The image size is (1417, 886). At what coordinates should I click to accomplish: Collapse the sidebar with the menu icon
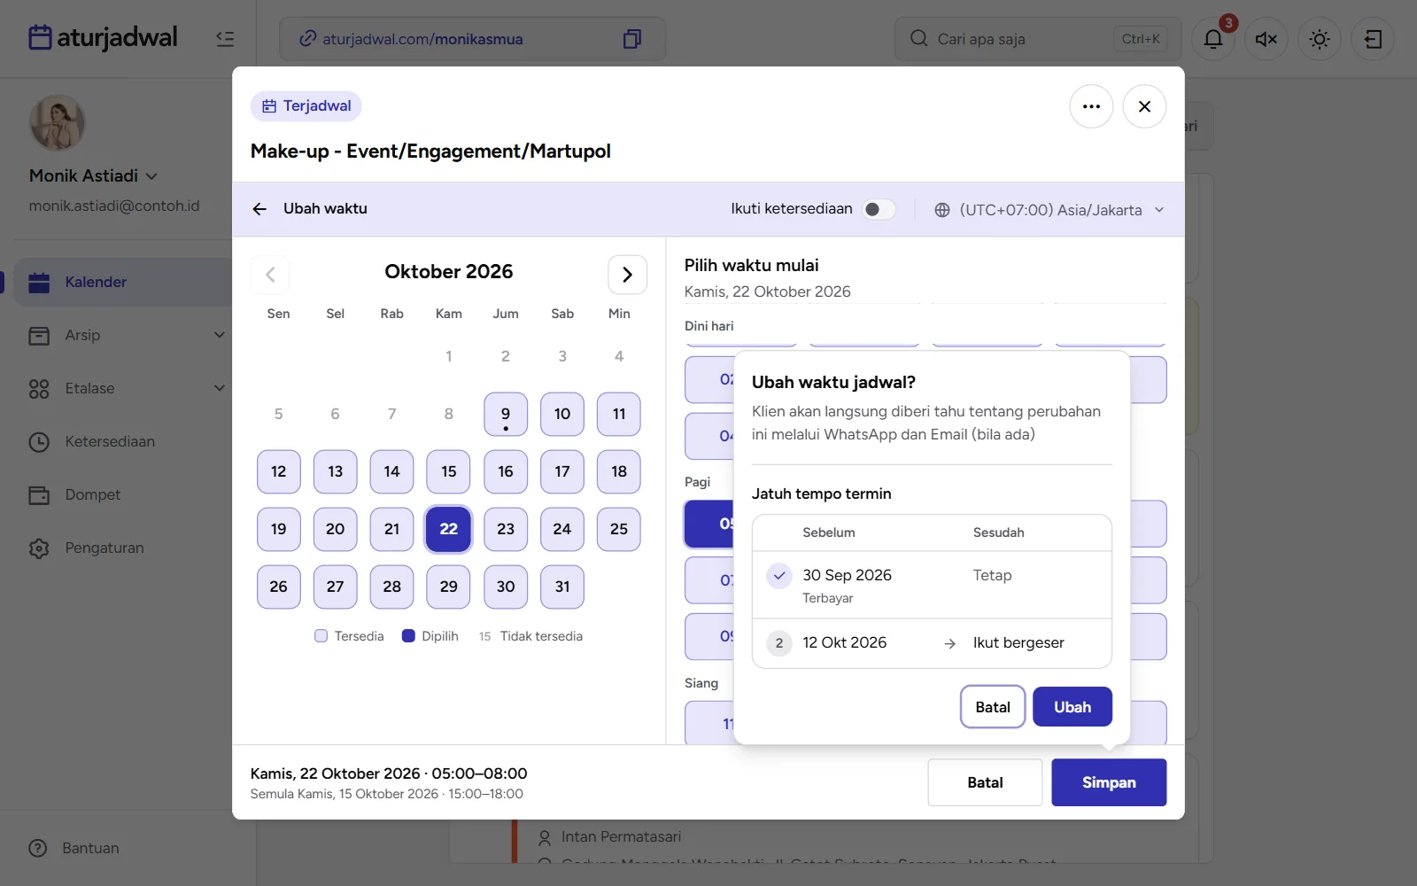pyautogui.click(x=225, y=38)
